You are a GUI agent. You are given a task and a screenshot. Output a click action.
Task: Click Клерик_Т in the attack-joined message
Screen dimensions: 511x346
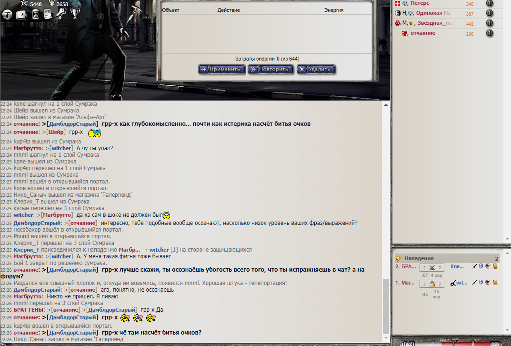pos(26,250)
